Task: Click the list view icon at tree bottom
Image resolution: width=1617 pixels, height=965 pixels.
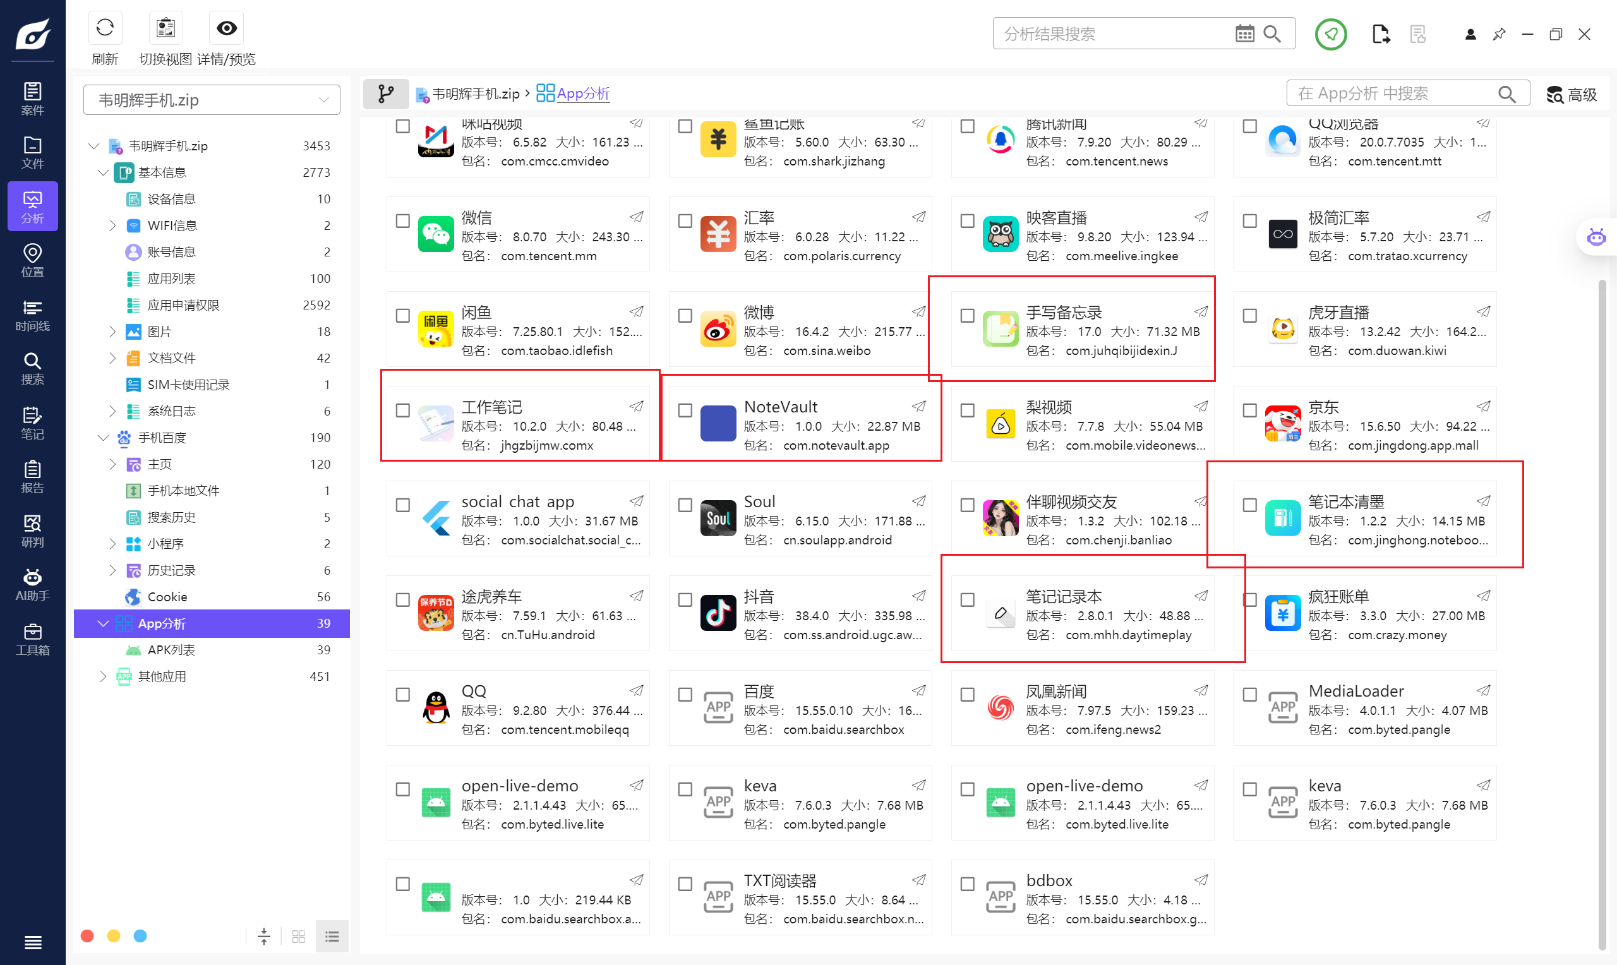Action: [332, 936]
